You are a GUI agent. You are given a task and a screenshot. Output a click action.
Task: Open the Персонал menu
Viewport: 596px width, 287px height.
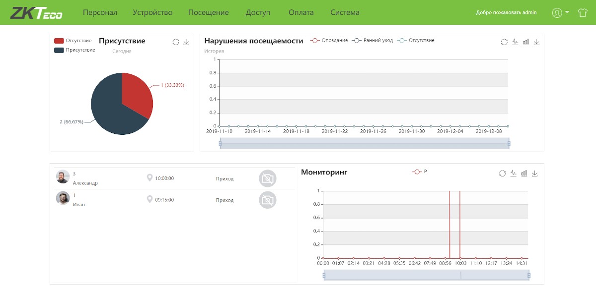click(100, 12)
